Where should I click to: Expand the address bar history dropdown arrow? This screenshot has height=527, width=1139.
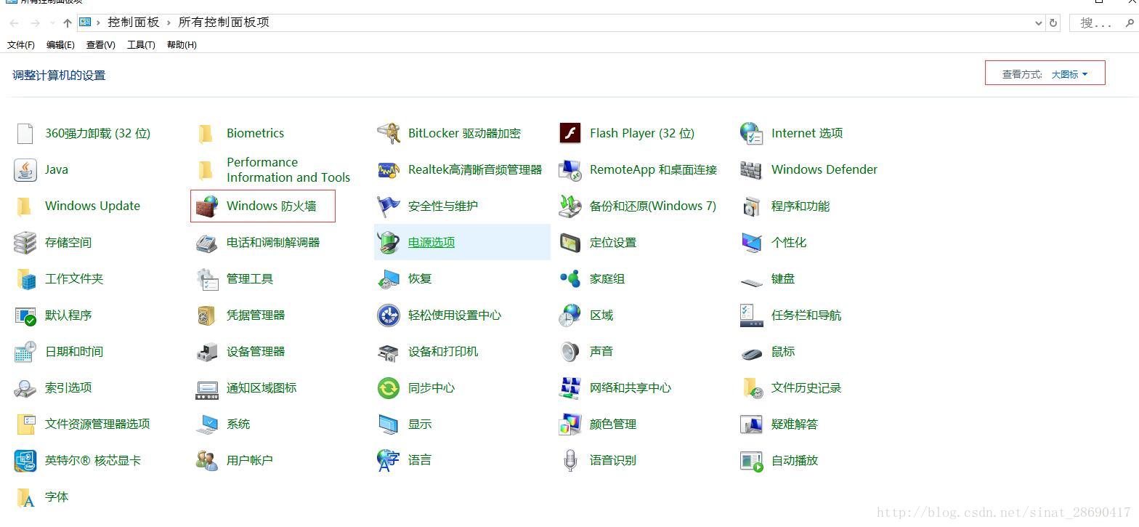tap(1038, 23)
